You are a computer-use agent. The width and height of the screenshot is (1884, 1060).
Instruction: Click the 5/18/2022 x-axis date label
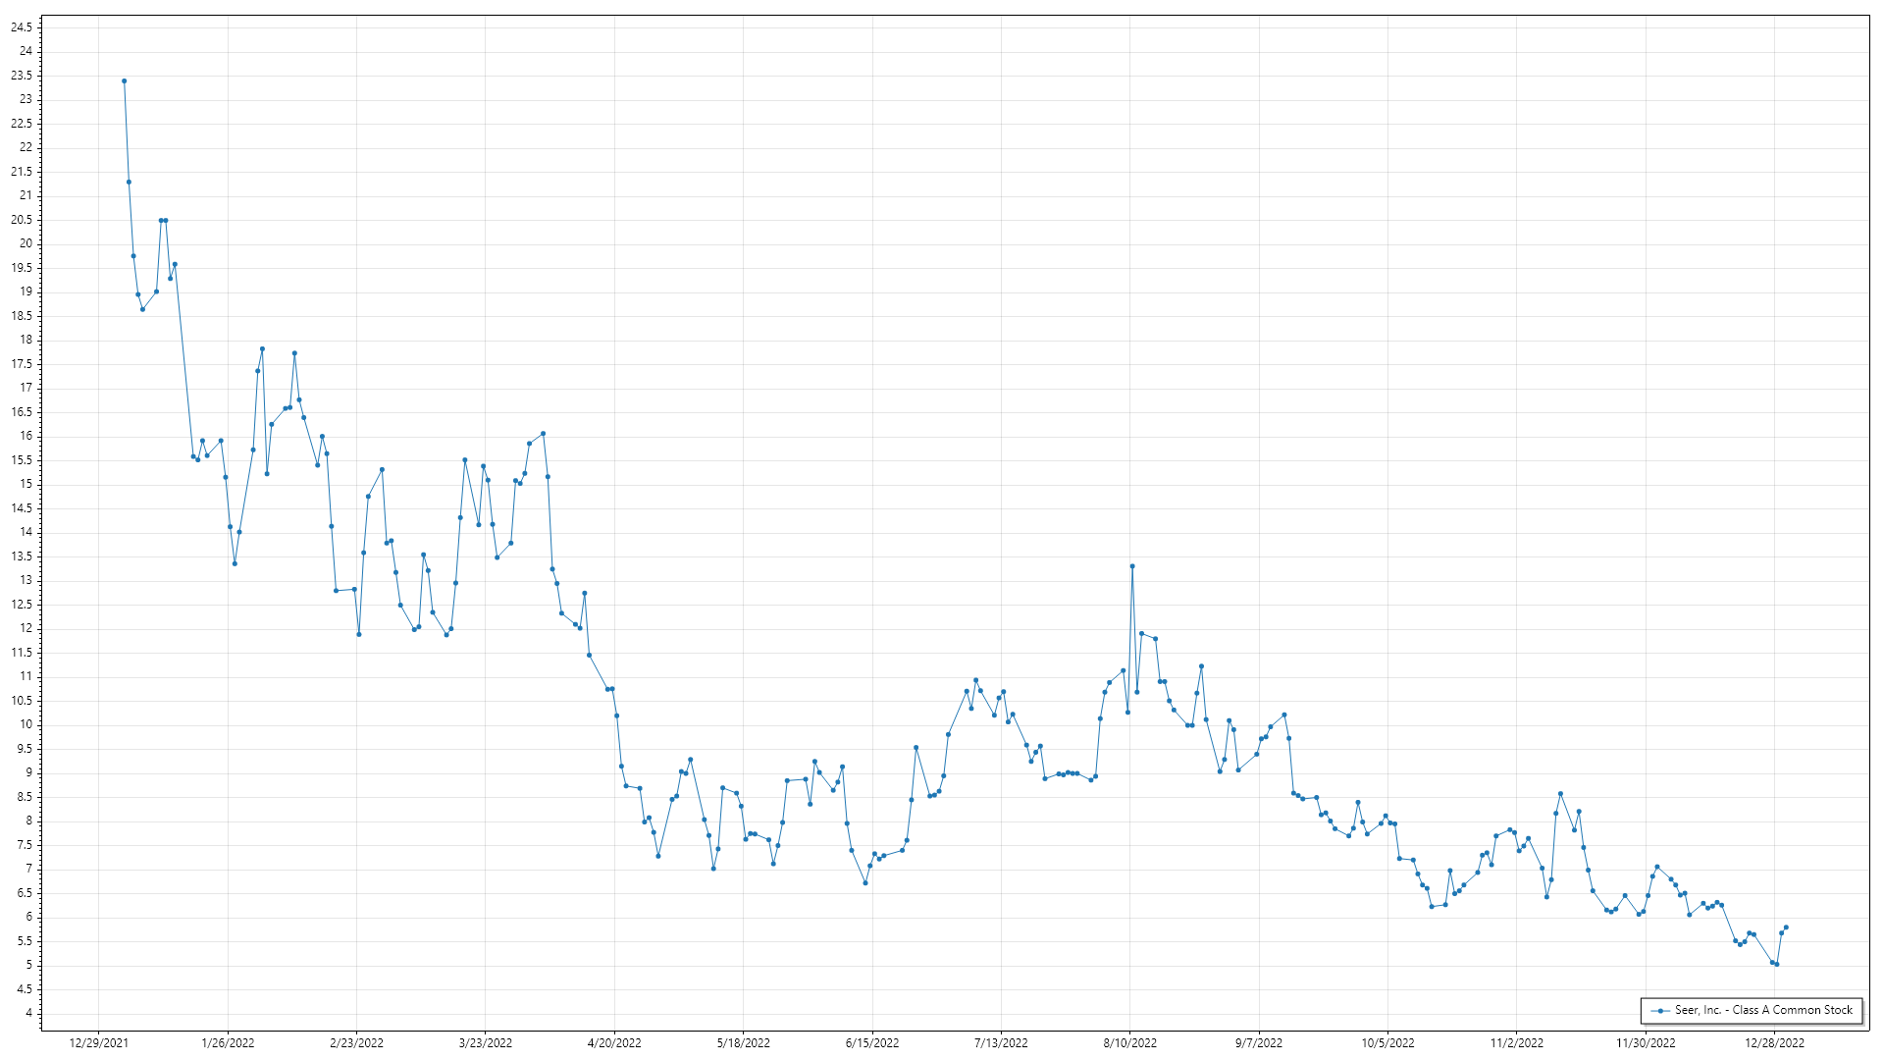pyautogui.click(x=743, y=1043)
